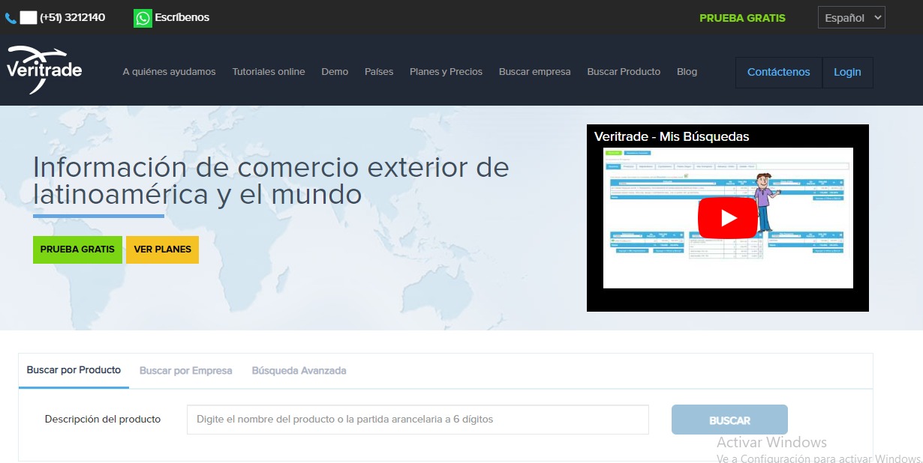Click the Veritrade logo
923x463 pixels.
tap(44, 70)
